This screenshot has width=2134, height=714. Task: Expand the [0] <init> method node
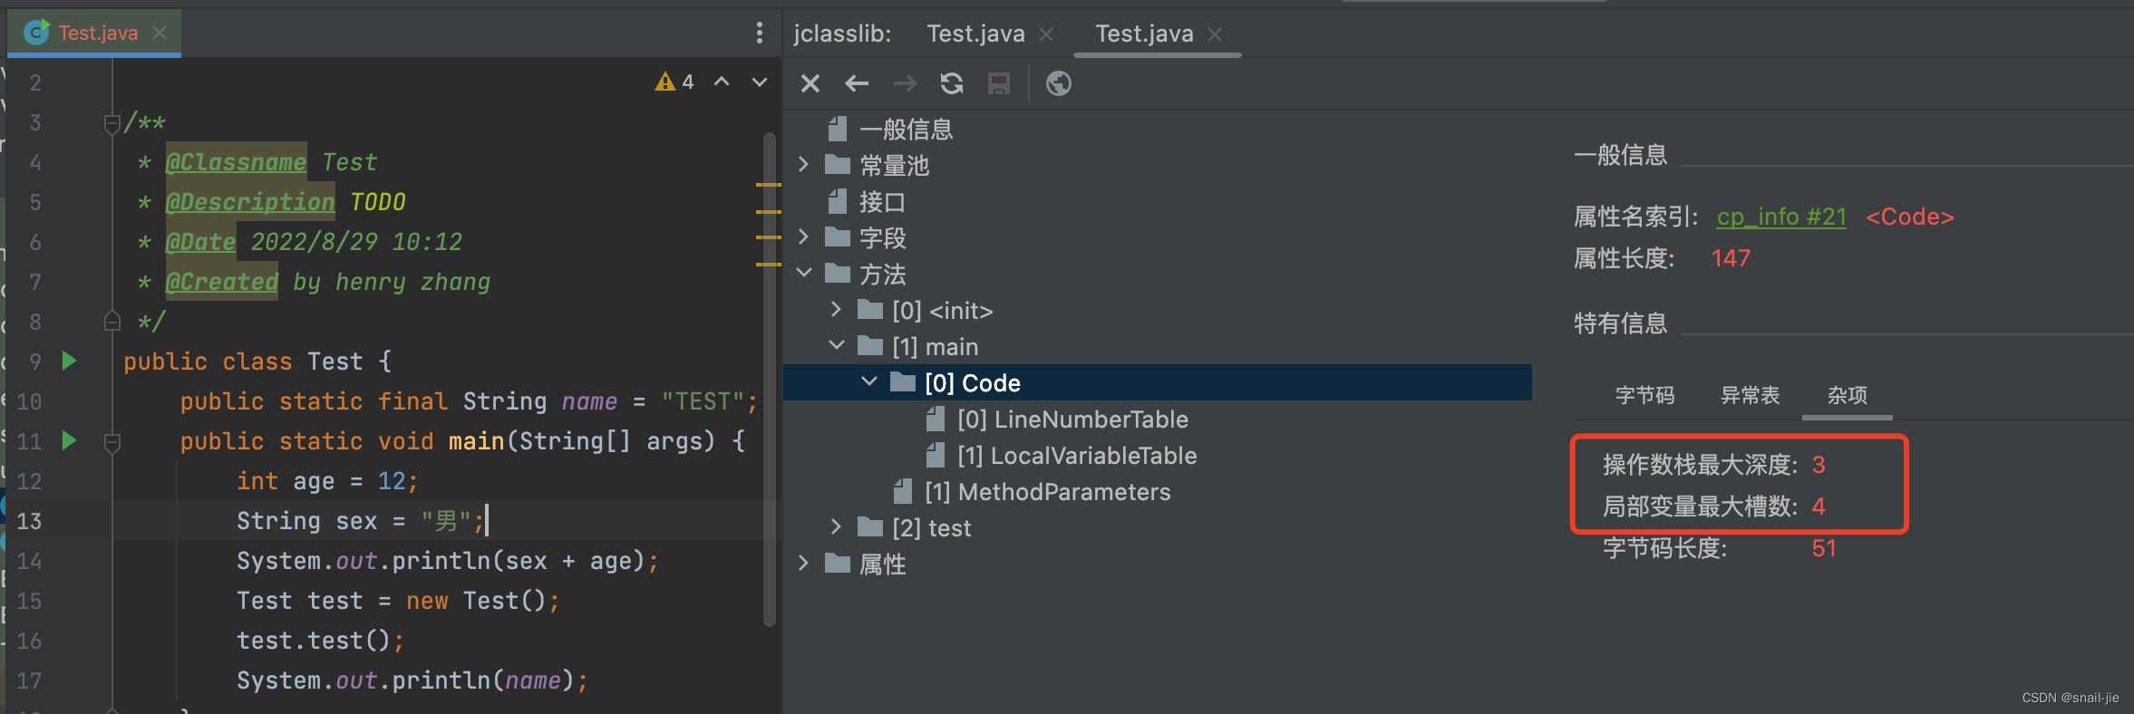pyautogui.click(x=837, y=309)
